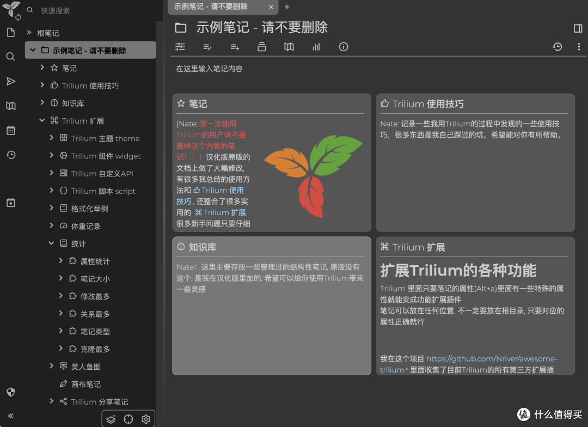Expand Trilium 主题 theme node
This screenshot has width=588, height=427.
click(x=51, y=138)
